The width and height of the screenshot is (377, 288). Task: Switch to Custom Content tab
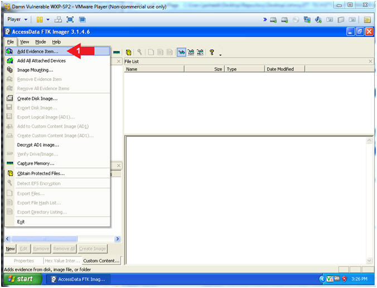click(101, 261)
